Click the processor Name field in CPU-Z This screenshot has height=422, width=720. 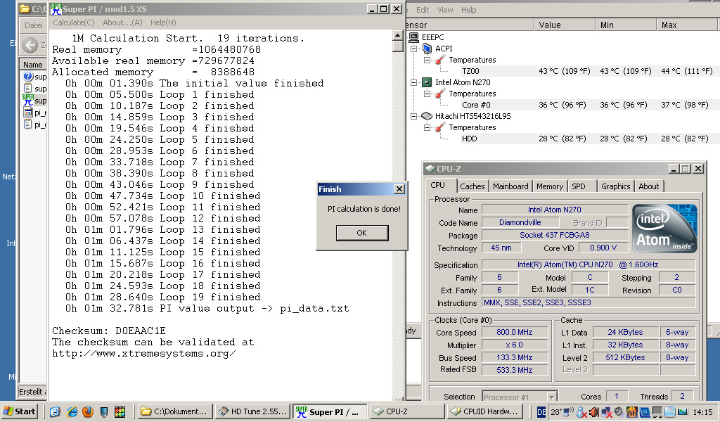(555, 210)
